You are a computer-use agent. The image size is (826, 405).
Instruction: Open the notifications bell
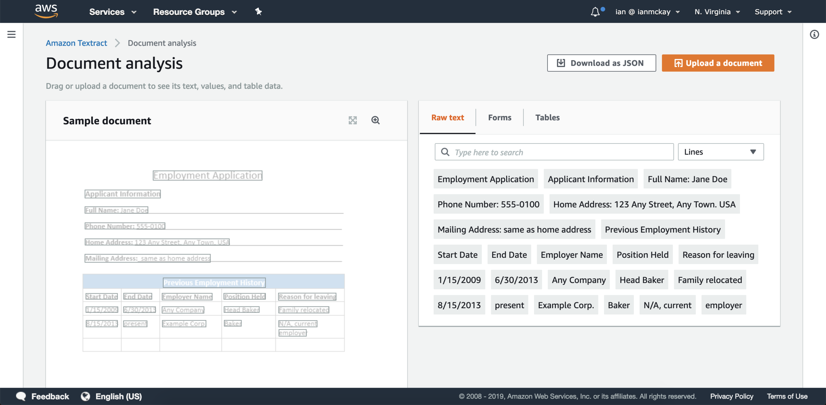pos(595,12)
